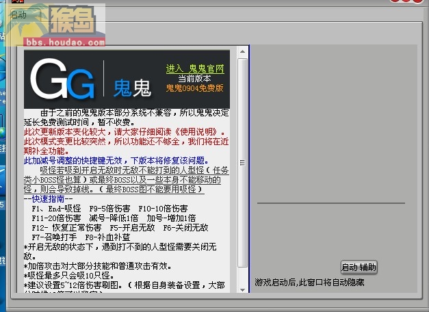
Task: Click the vertical scrollbar thumb
Action: pyautogui.click(x=242, y=163)
